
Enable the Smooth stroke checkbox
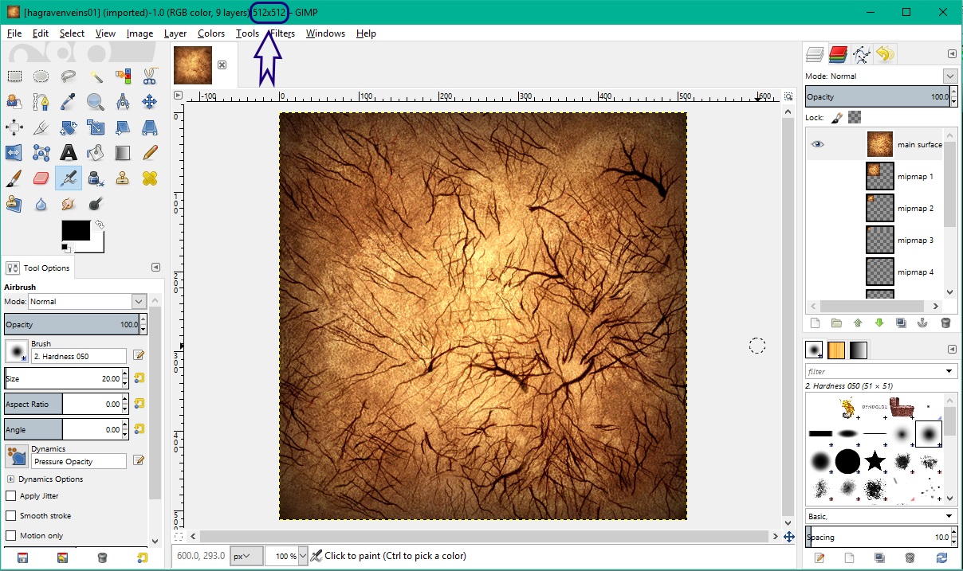pyautogui.click(x=11, y=516)
